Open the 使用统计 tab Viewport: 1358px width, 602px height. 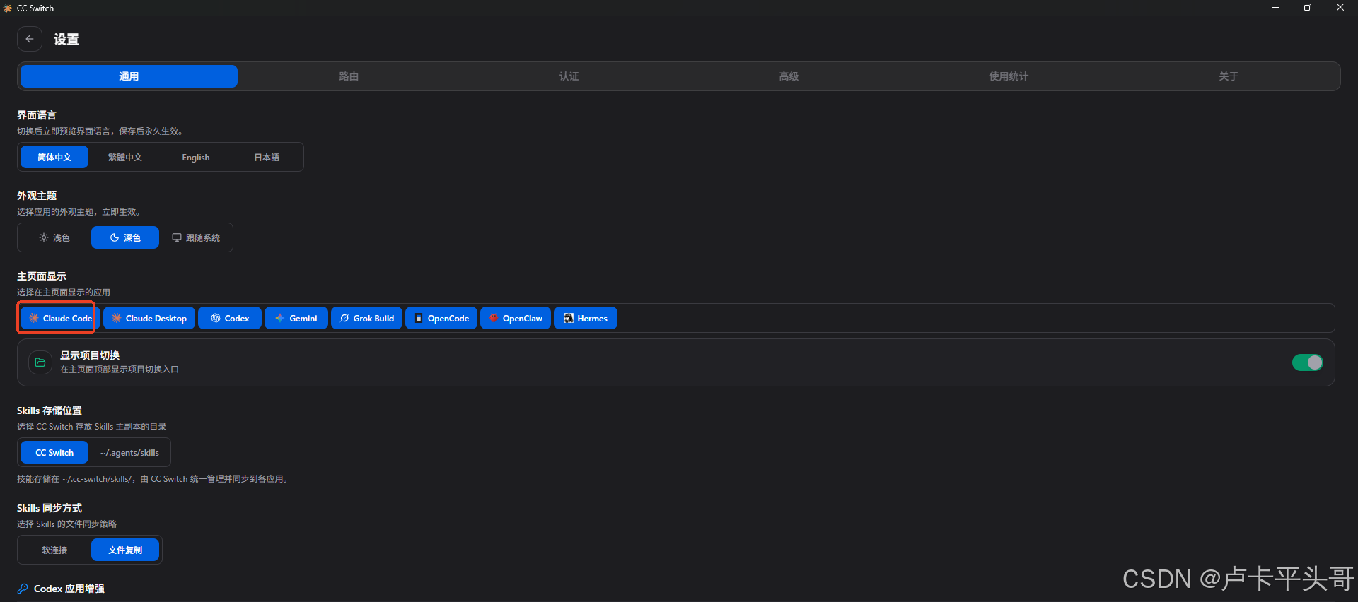tap(1009, 76)
